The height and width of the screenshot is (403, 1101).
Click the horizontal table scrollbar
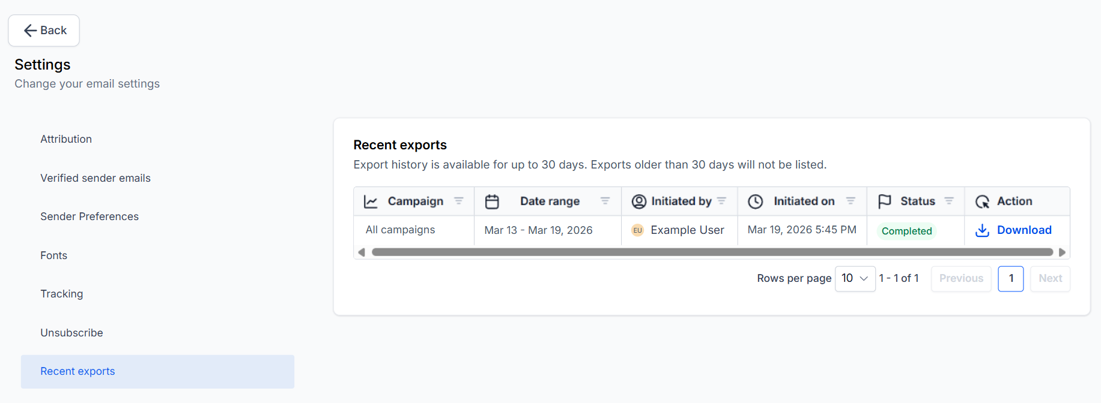712,252
